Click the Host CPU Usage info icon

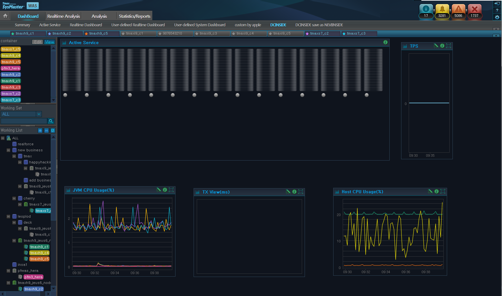436,191
